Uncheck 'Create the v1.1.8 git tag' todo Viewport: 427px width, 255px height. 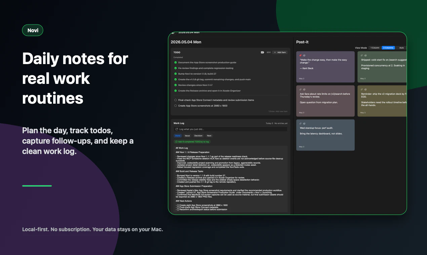176,80
